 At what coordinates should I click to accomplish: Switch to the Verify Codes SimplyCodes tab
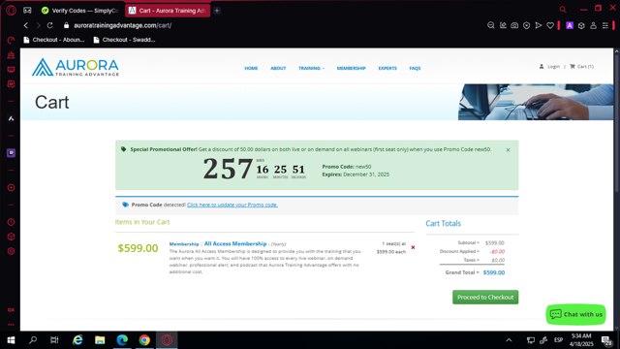(x=80, y=11)
